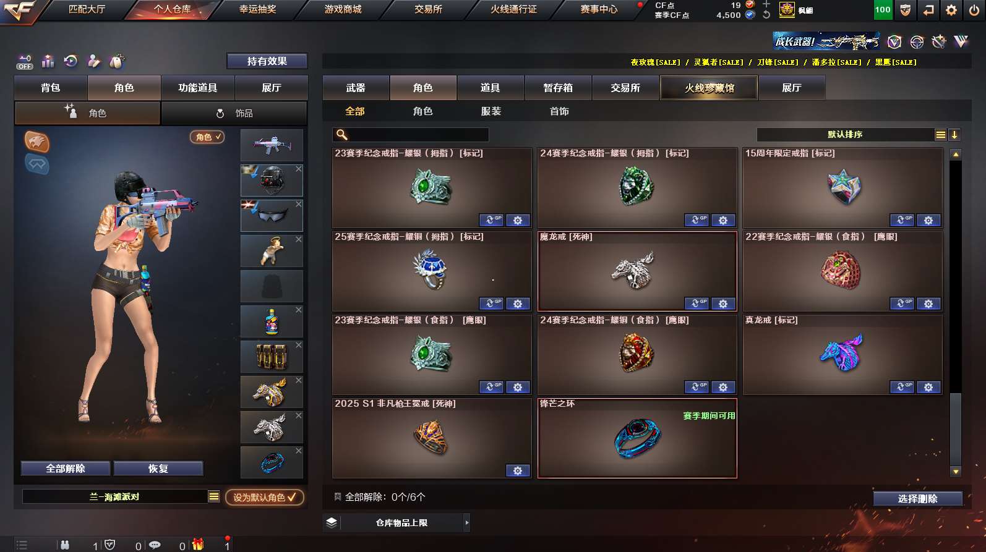Click the 选择删除 button
This screenshot has height=552, width=986.
pos(917,499)
